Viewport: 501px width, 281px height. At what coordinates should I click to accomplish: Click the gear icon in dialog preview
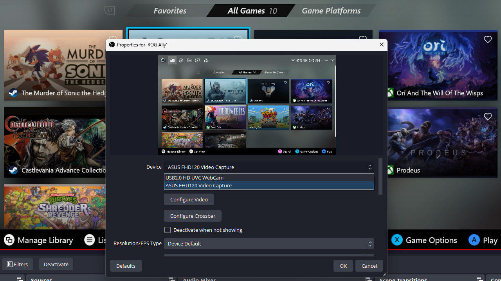(x=181, y=60)
